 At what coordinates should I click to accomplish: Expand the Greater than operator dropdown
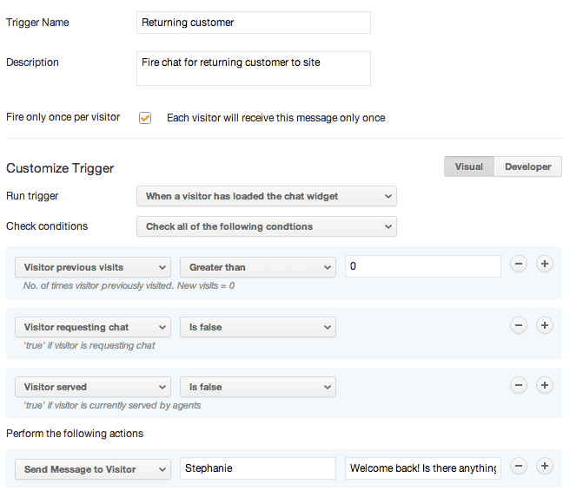click(257, 267)
